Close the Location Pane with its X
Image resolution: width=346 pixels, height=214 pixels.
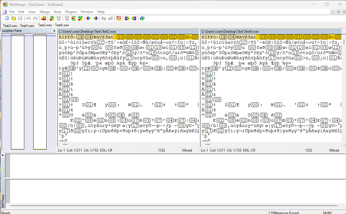[x=54, y=31]
